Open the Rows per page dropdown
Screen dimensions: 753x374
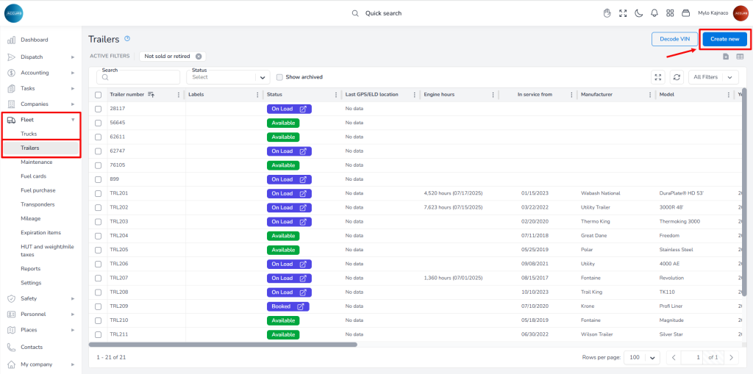pos(643,357)
